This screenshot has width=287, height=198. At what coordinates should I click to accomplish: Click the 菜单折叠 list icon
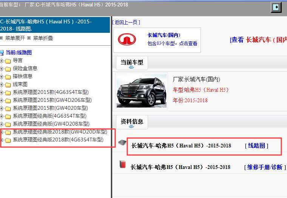click(x=29, y=38)
